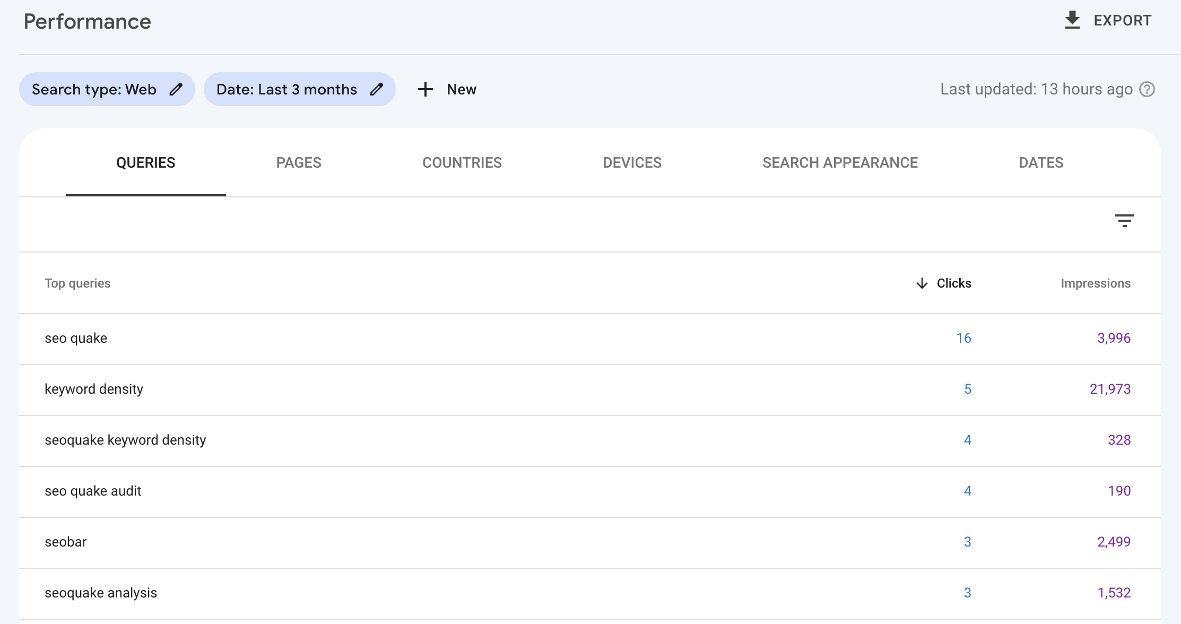Click the export download icon

[x=1072, y=20]
